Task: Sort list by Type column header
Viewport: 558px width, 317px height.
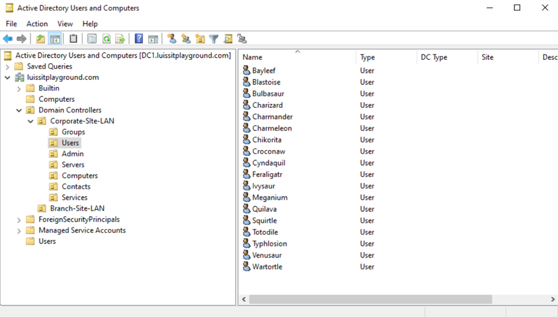Action: pos(386,57)
